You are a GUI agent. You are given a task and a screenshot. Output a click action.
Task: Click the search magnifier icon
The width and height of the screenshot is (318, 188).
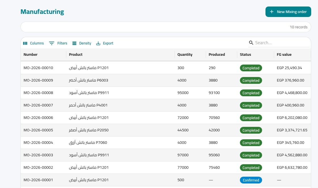point(251,43)
